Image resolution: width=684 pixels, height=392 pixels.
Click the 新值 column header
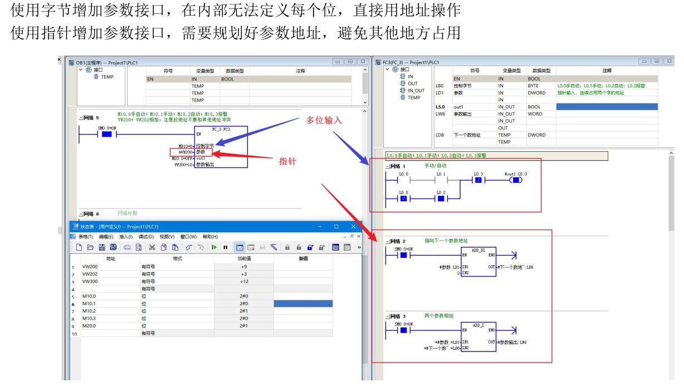click(x=303, y=259)
